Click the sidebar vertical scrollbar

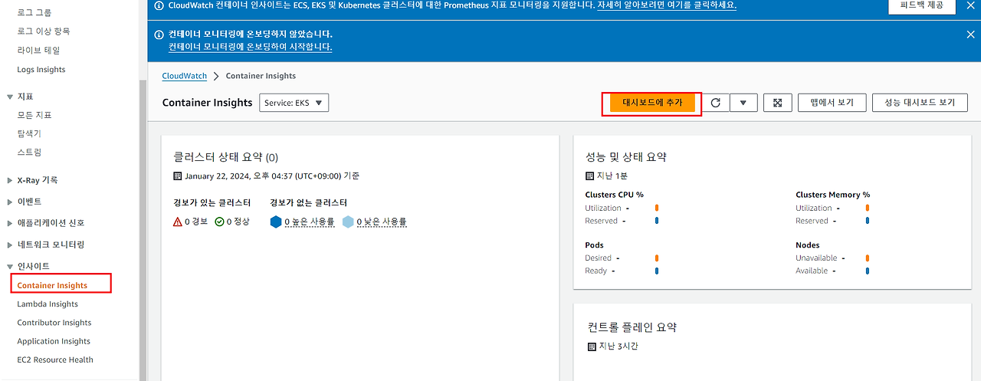[143, 230]
